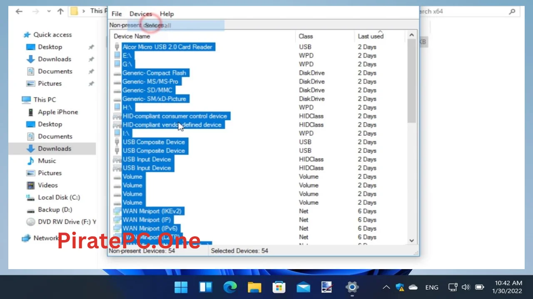Click the device list scrollbar thumb
Image resolution: width=533 pixels, height=299 pixels.
point(411,81)
